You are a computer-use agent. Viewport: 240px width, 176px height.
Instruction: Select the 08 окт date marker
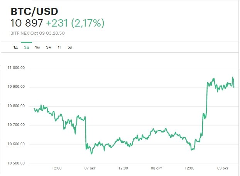click(x=156, y=168)
